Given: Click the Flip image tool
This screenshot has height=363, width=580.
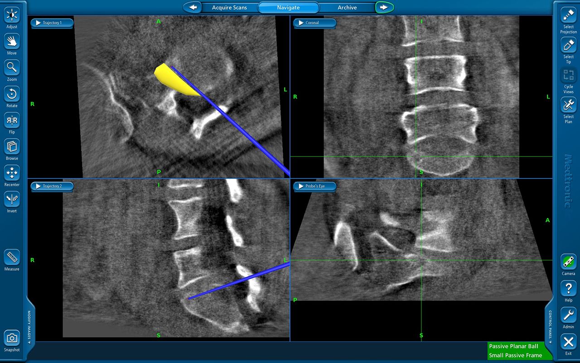Looking at the screenshot, I should (x=12, y=121).
